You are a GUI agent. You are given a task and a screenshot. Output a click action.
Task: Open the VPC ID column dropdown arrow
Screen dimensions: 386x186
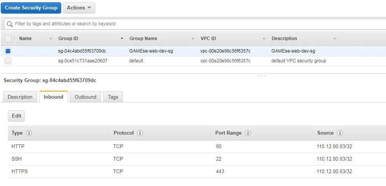pyautogui.click(x=264, y=39)
